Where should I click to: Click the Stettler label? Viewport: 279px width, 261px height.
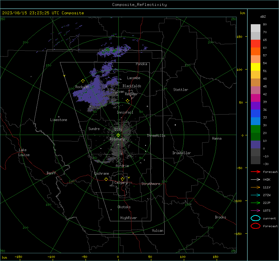coord(181,90)
